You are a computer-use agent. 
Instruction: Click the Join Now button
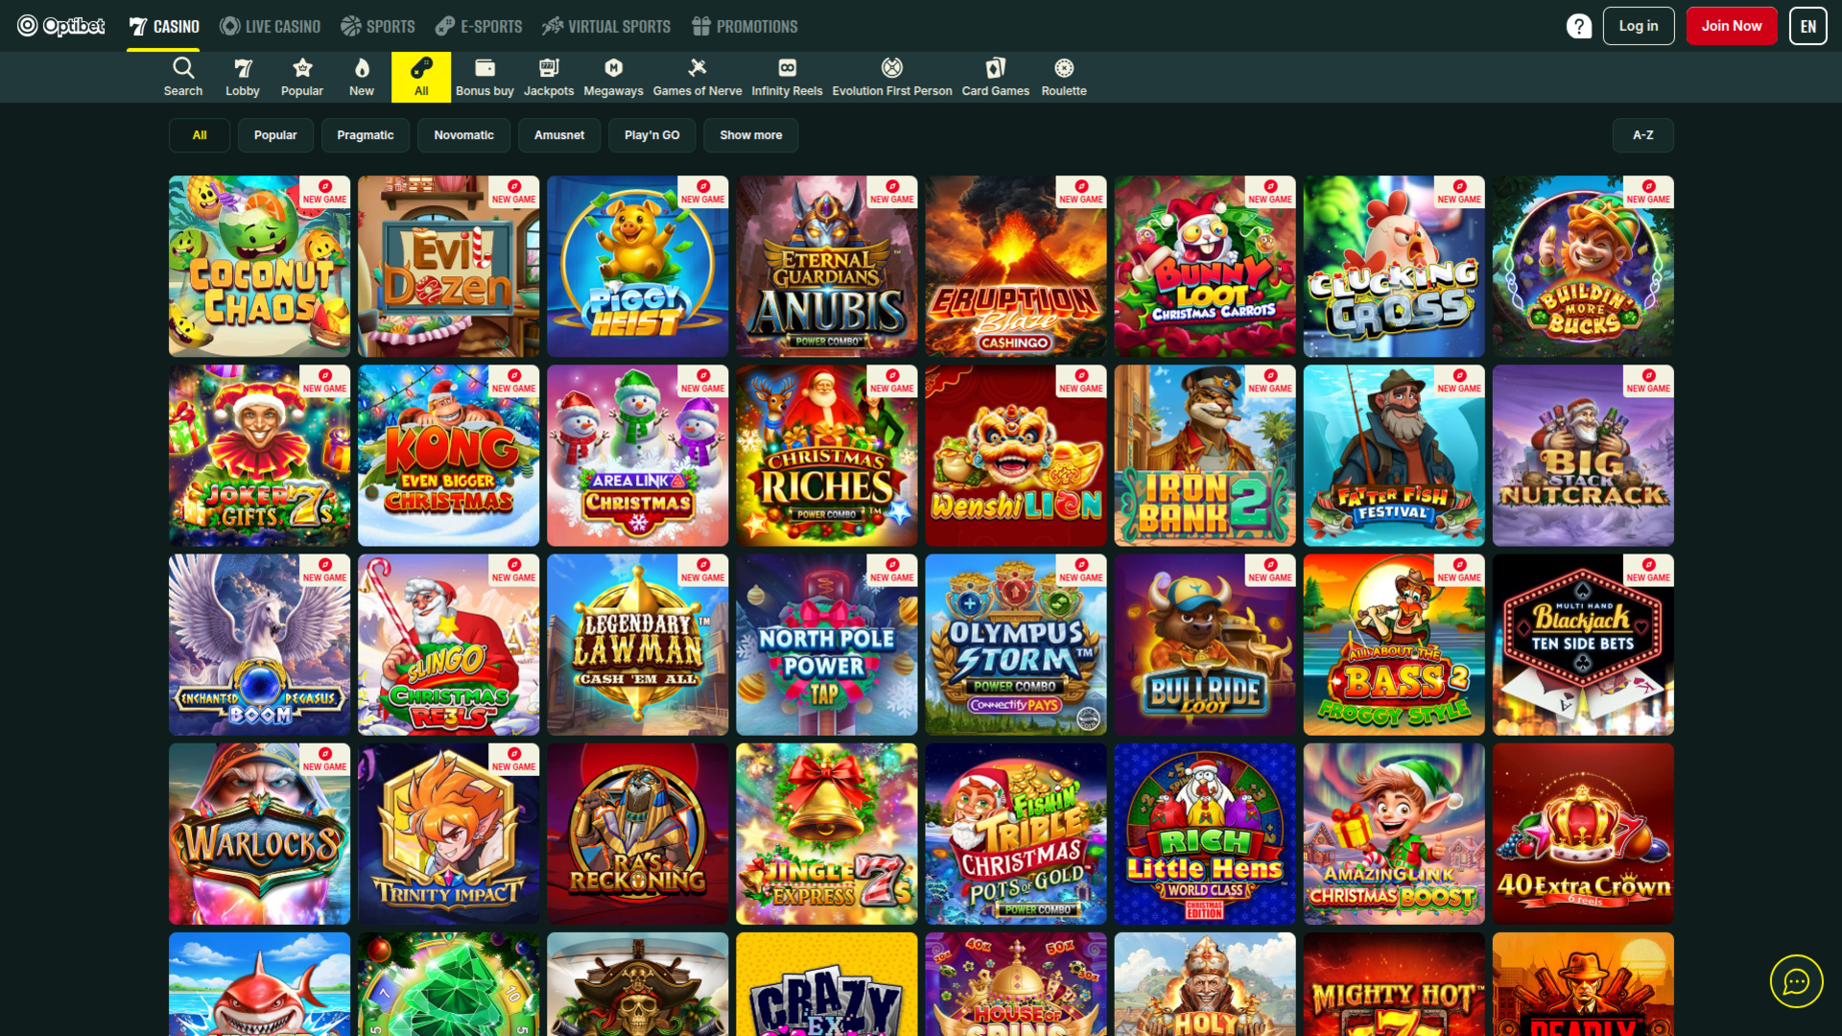[x=1732, y=26]
